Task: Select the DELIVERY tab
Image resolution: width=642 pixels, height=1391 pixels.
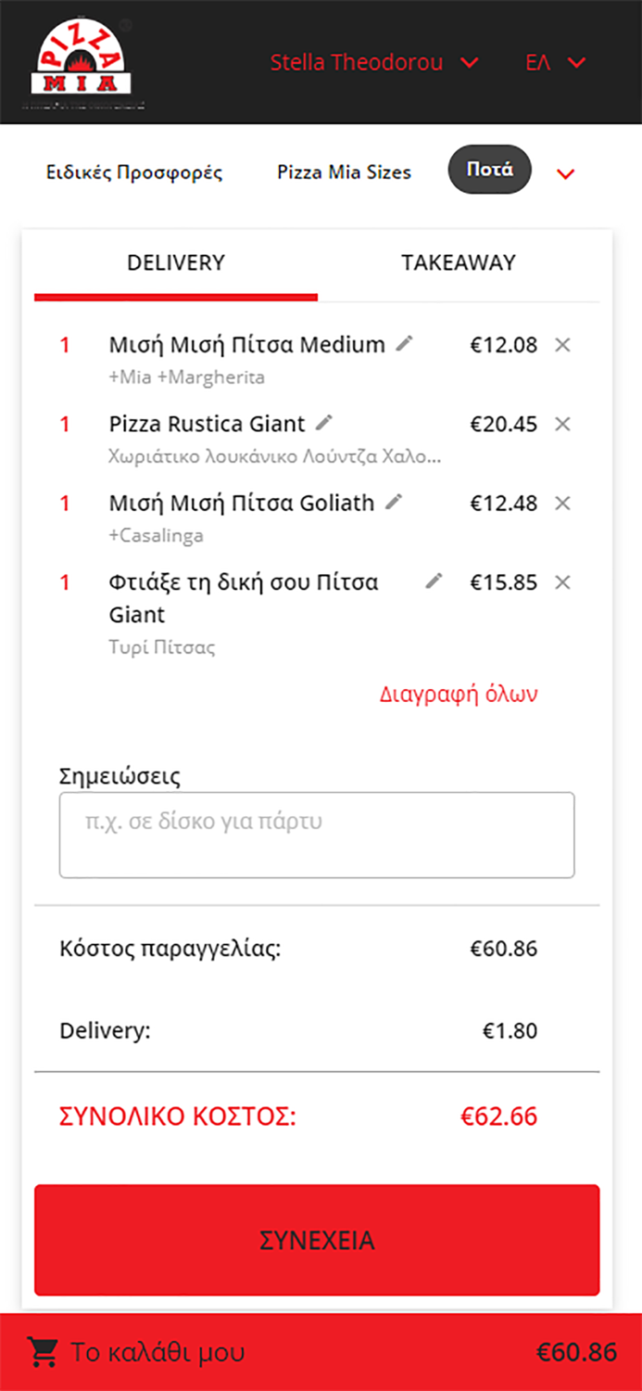Action: (x=176, y=262)
